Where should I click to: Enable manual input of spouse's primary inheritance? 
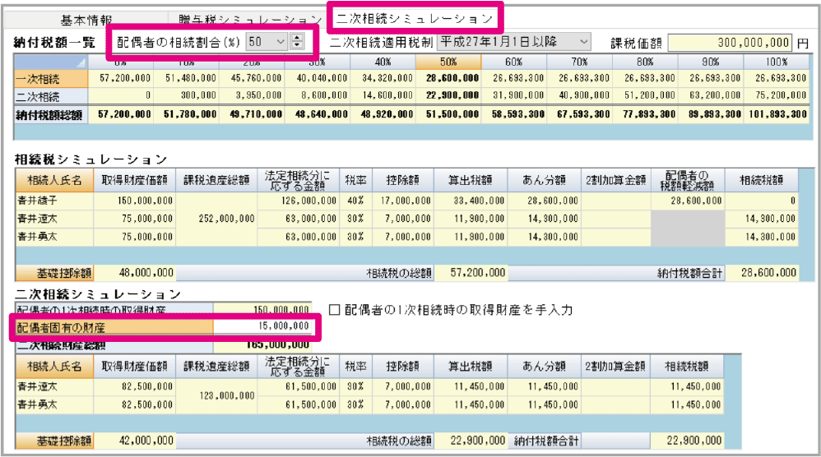(335, 310)
